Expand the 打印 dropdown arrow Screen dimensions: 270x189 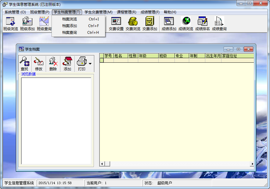pos(90,64)
